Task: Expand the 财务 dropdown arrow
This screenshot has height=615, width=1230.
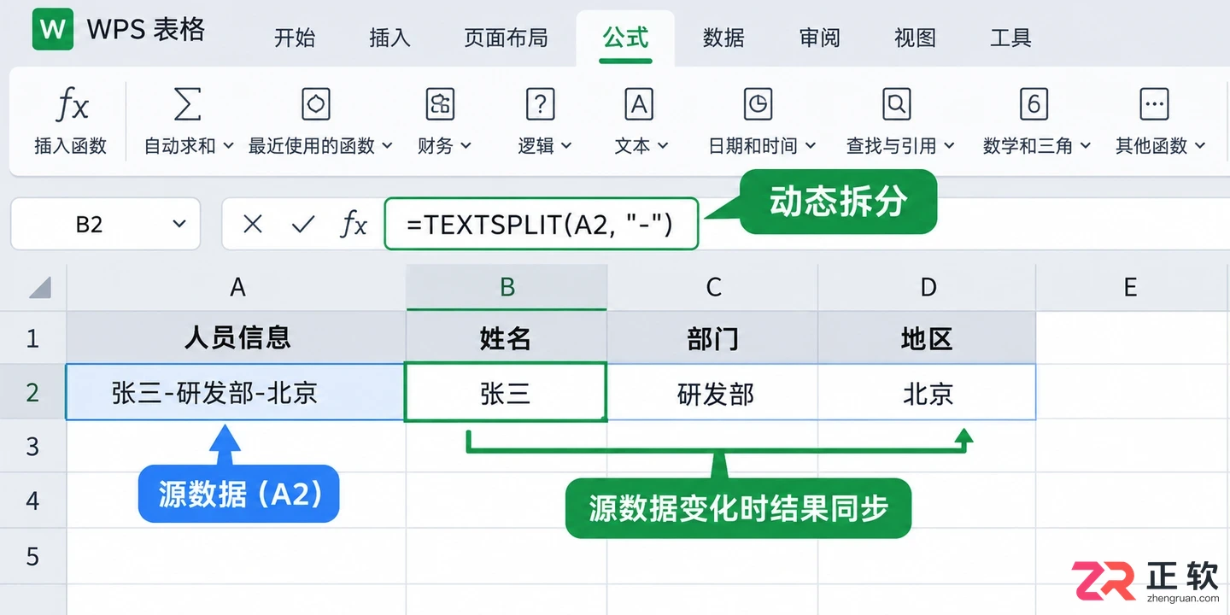Action: (x=466, y=146)
